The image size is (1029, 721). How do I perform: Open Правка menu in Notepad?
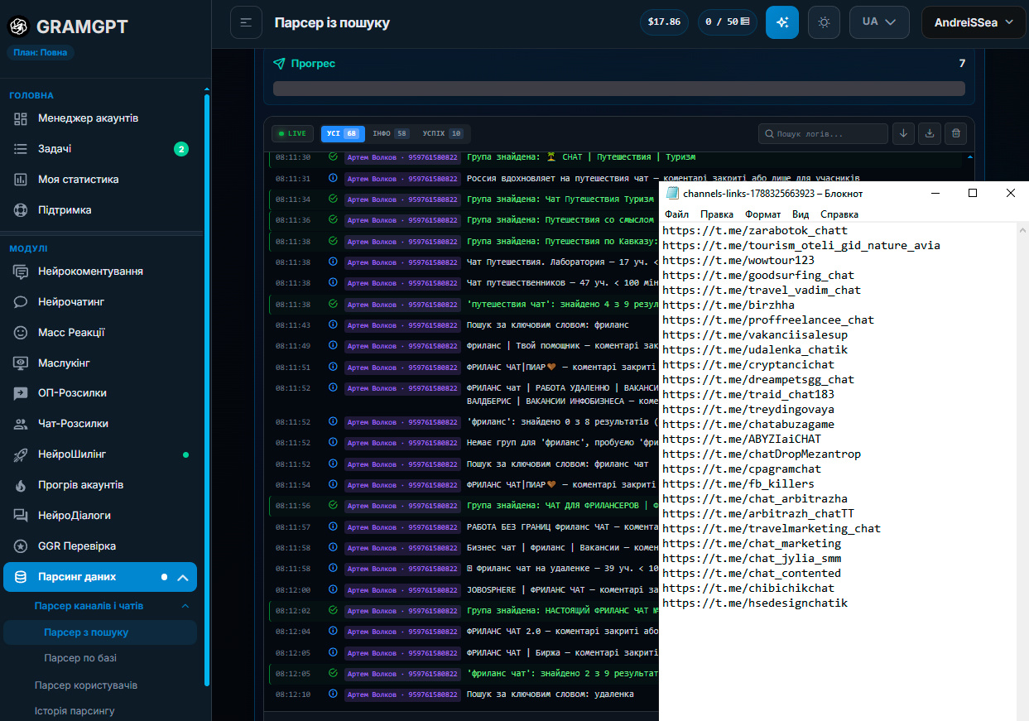click(x=717, y=214)
